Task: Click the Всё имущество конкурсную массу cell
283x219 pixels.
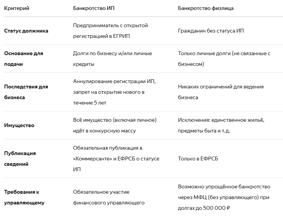Action: (x=115, y=125)
